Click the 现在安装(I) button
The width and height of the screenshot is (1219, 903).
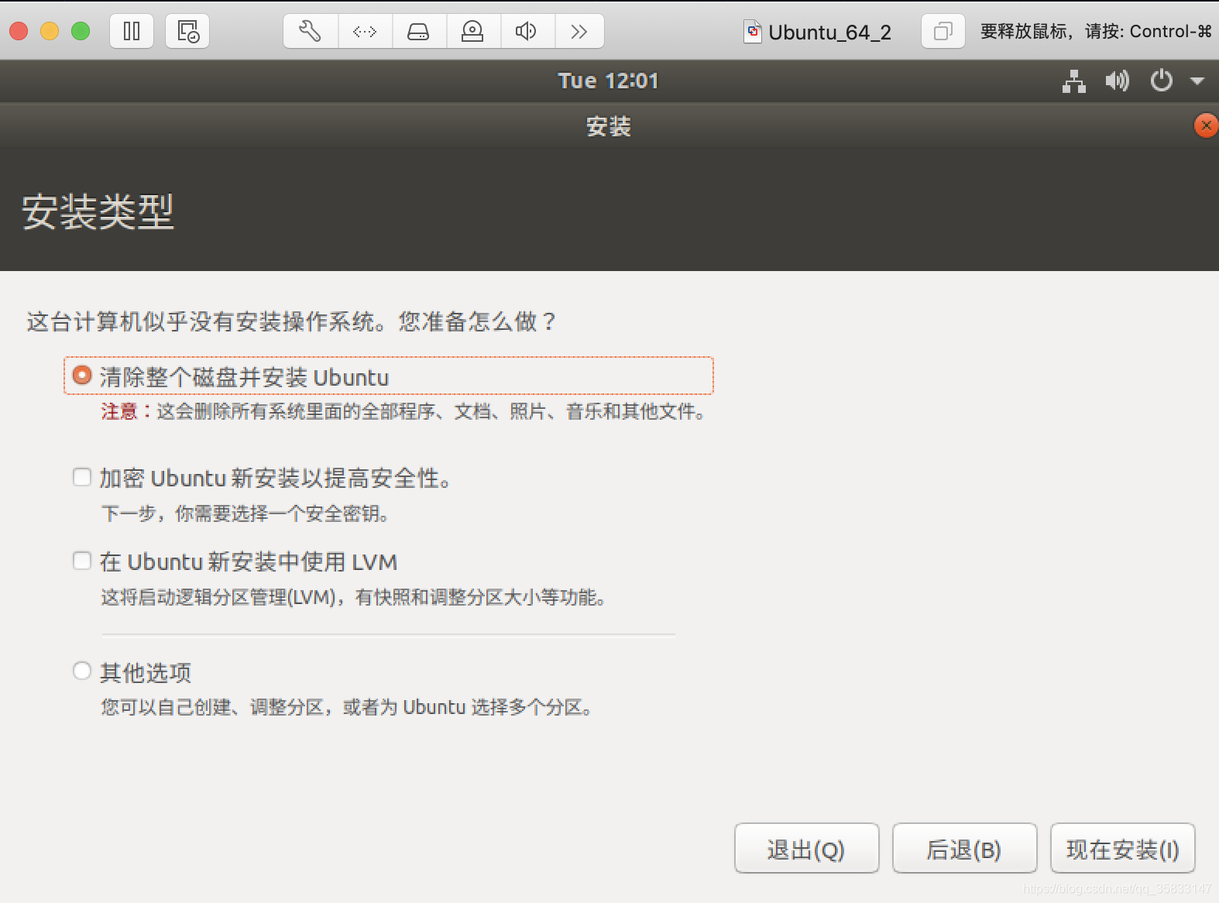[1122, 849]
